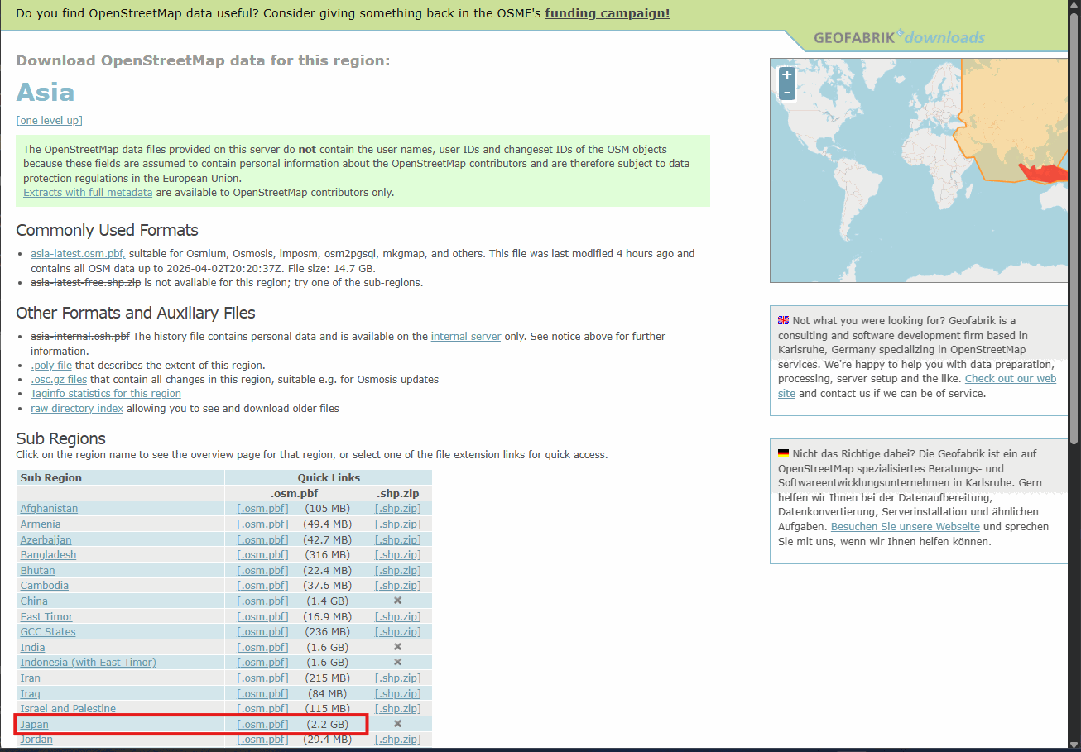Open the Israel and Palestine region page

click(x=68, y=709)
